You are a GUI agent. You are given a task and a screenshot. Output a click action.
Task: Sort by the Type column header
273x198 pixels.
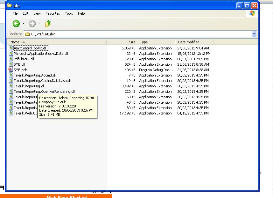pos(156,42)
